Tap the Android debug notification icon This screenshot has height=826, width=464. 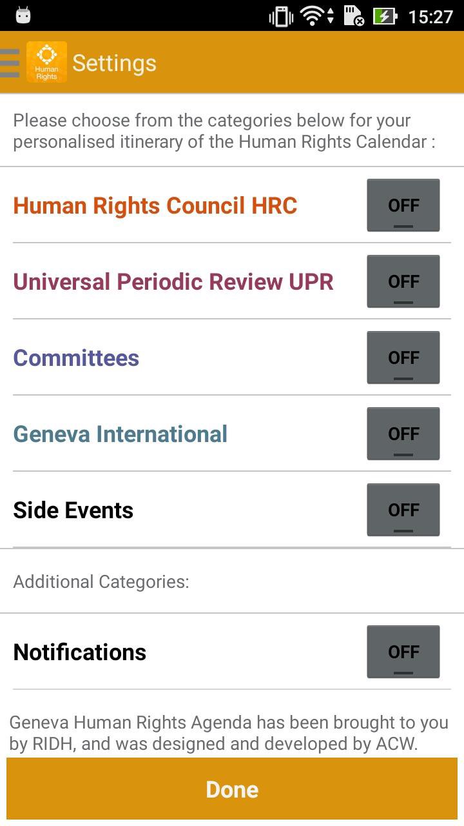pyautogui.click(x=23, y=15)
